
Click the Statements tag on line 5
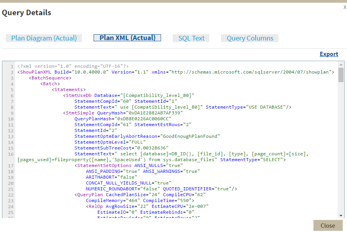click(x=69, y=90)
